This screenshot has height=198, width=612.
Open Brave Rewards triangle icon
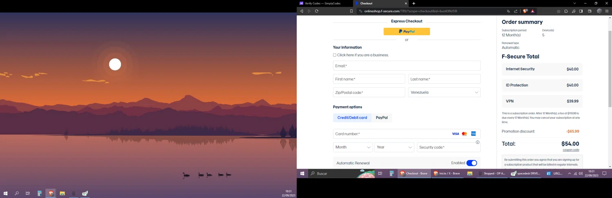532,11
